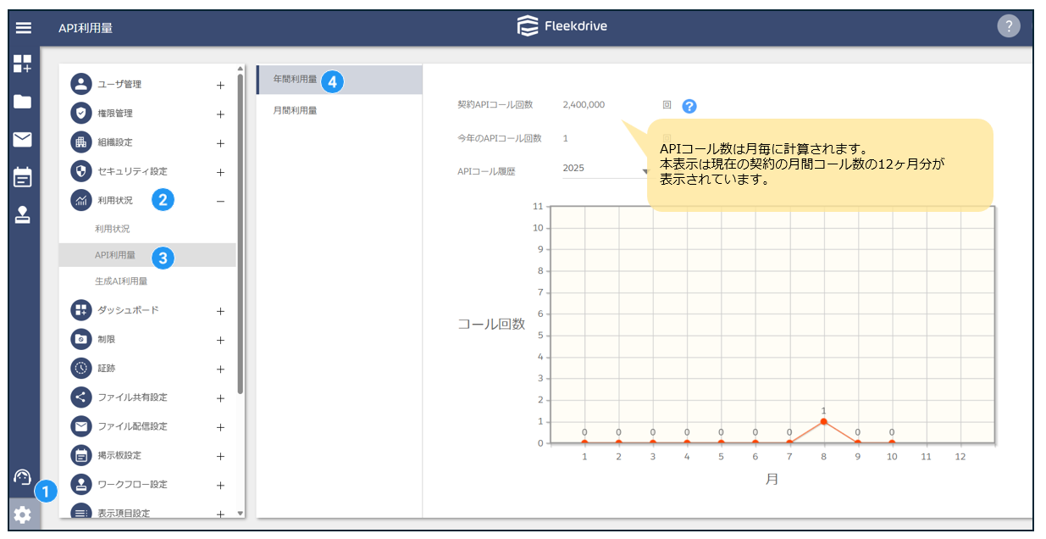
Task: Open the workflow stamp icon in sidebar
Action: click(x=23, y=215)
